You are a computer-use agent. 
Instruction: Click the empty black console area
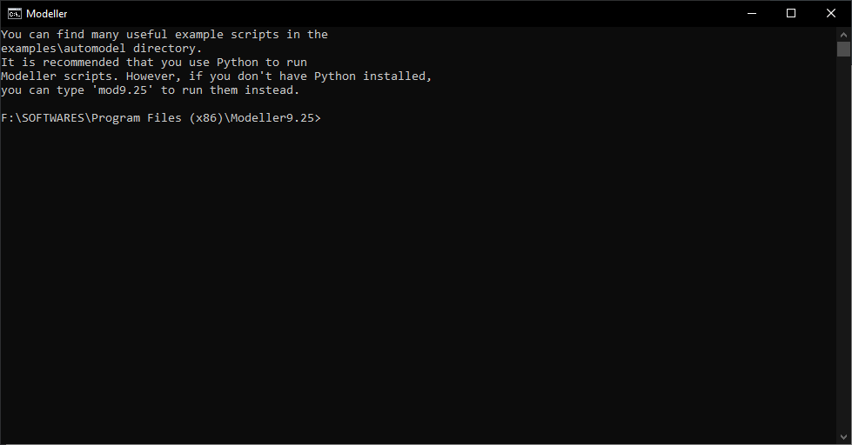pyautogui.click(x=418, y=278)
